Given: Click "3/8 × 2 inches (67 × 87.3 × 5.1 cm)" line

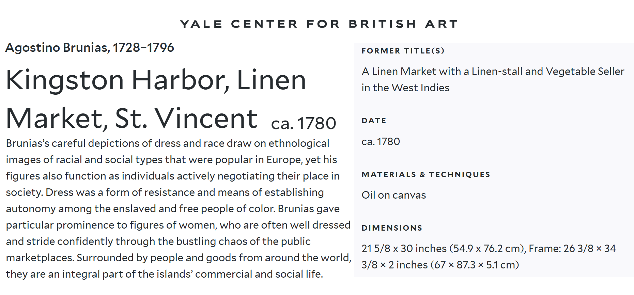Looking at the screenshot, I should click(x=440, y=265).
